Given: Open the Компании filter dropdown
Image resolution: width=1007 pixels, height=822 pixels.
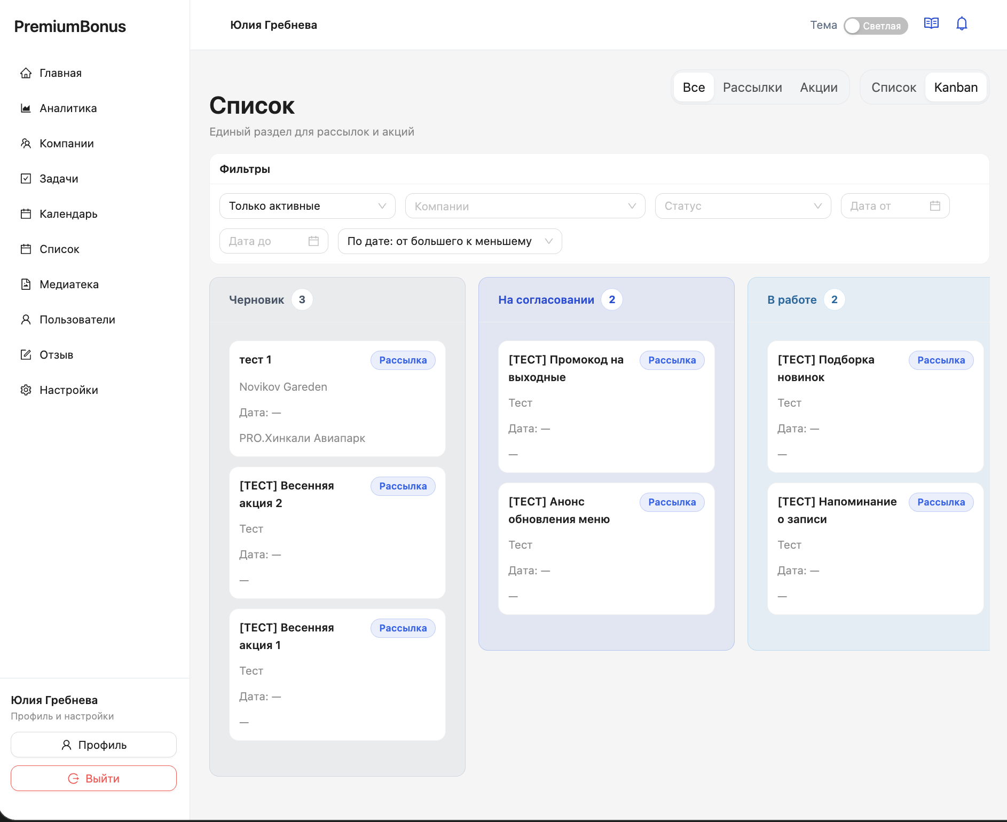Looking at the screenshot, I should point(525,206).
